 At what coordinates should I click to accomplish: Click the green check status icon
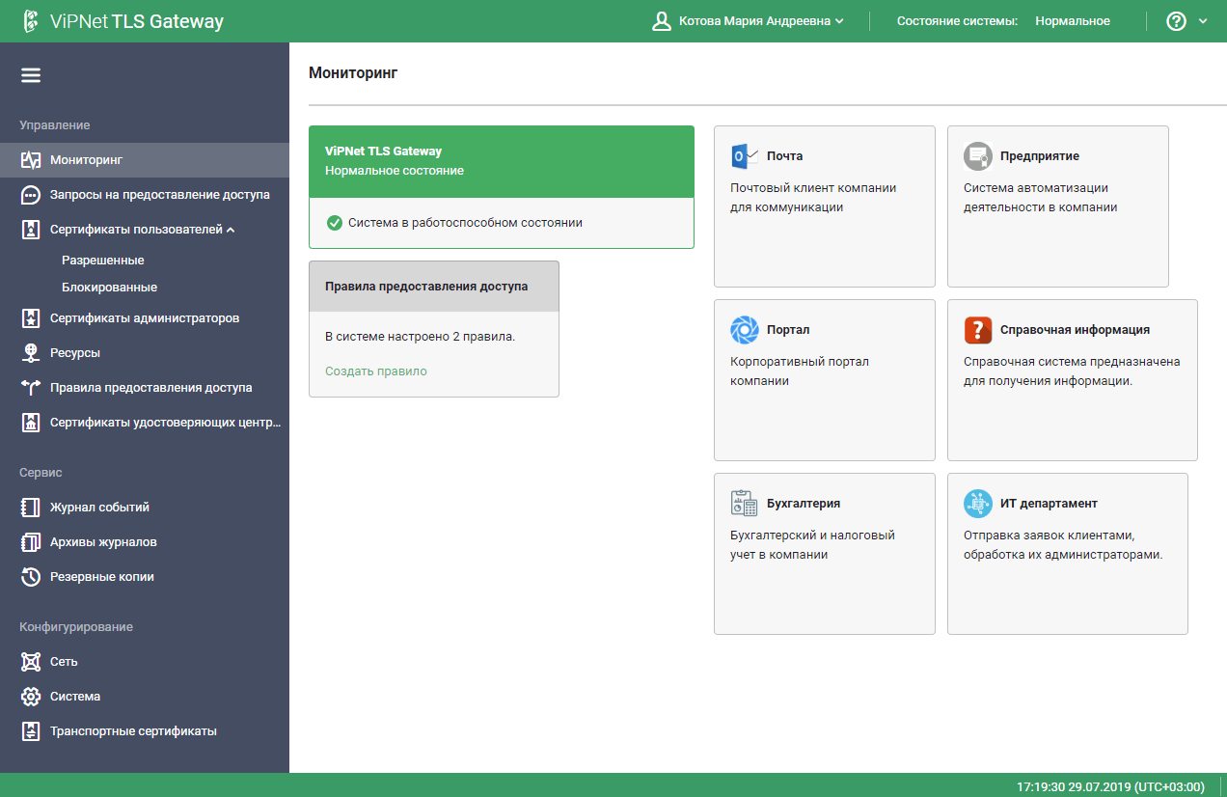(x=335, y=223)
